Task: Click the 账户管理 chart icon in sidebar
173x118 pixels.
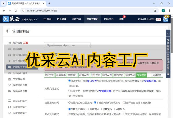Action: [9, 43]
